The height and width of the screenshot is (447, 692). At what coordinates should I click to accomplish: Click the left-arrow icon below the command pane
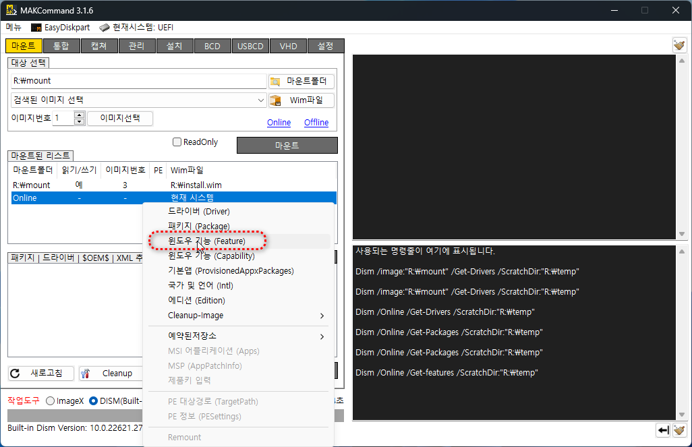coord(663,429)
